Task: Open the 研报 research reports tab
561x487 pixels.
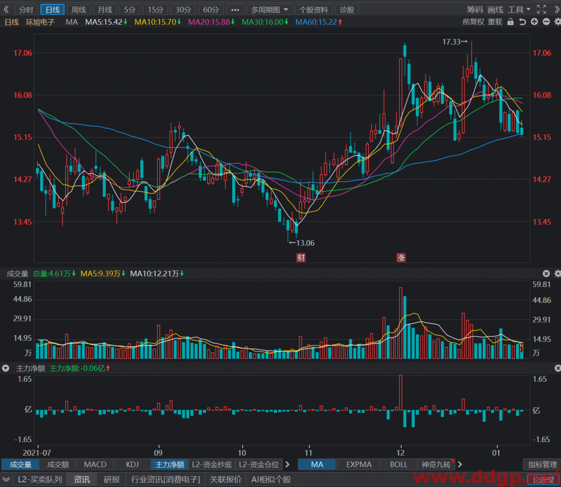Action: 112,479
